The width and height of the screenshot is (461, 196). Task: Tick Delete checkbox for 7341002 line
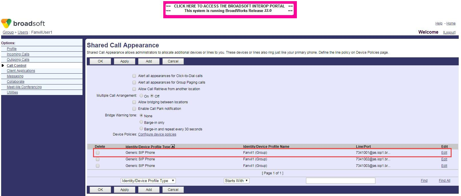pyautogui.click(x=98, y=159)
